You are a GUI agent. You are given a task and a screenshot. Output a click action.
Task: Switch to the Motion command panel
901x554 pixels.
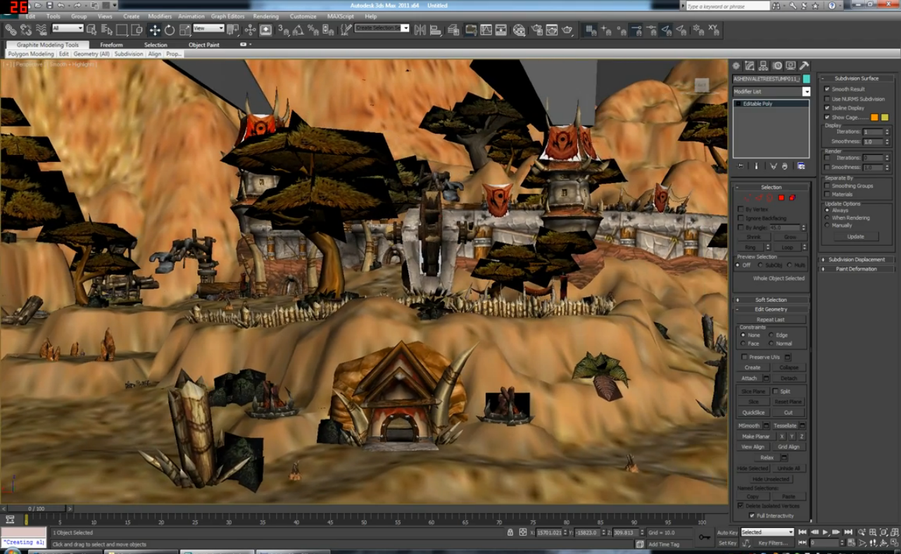776,65
